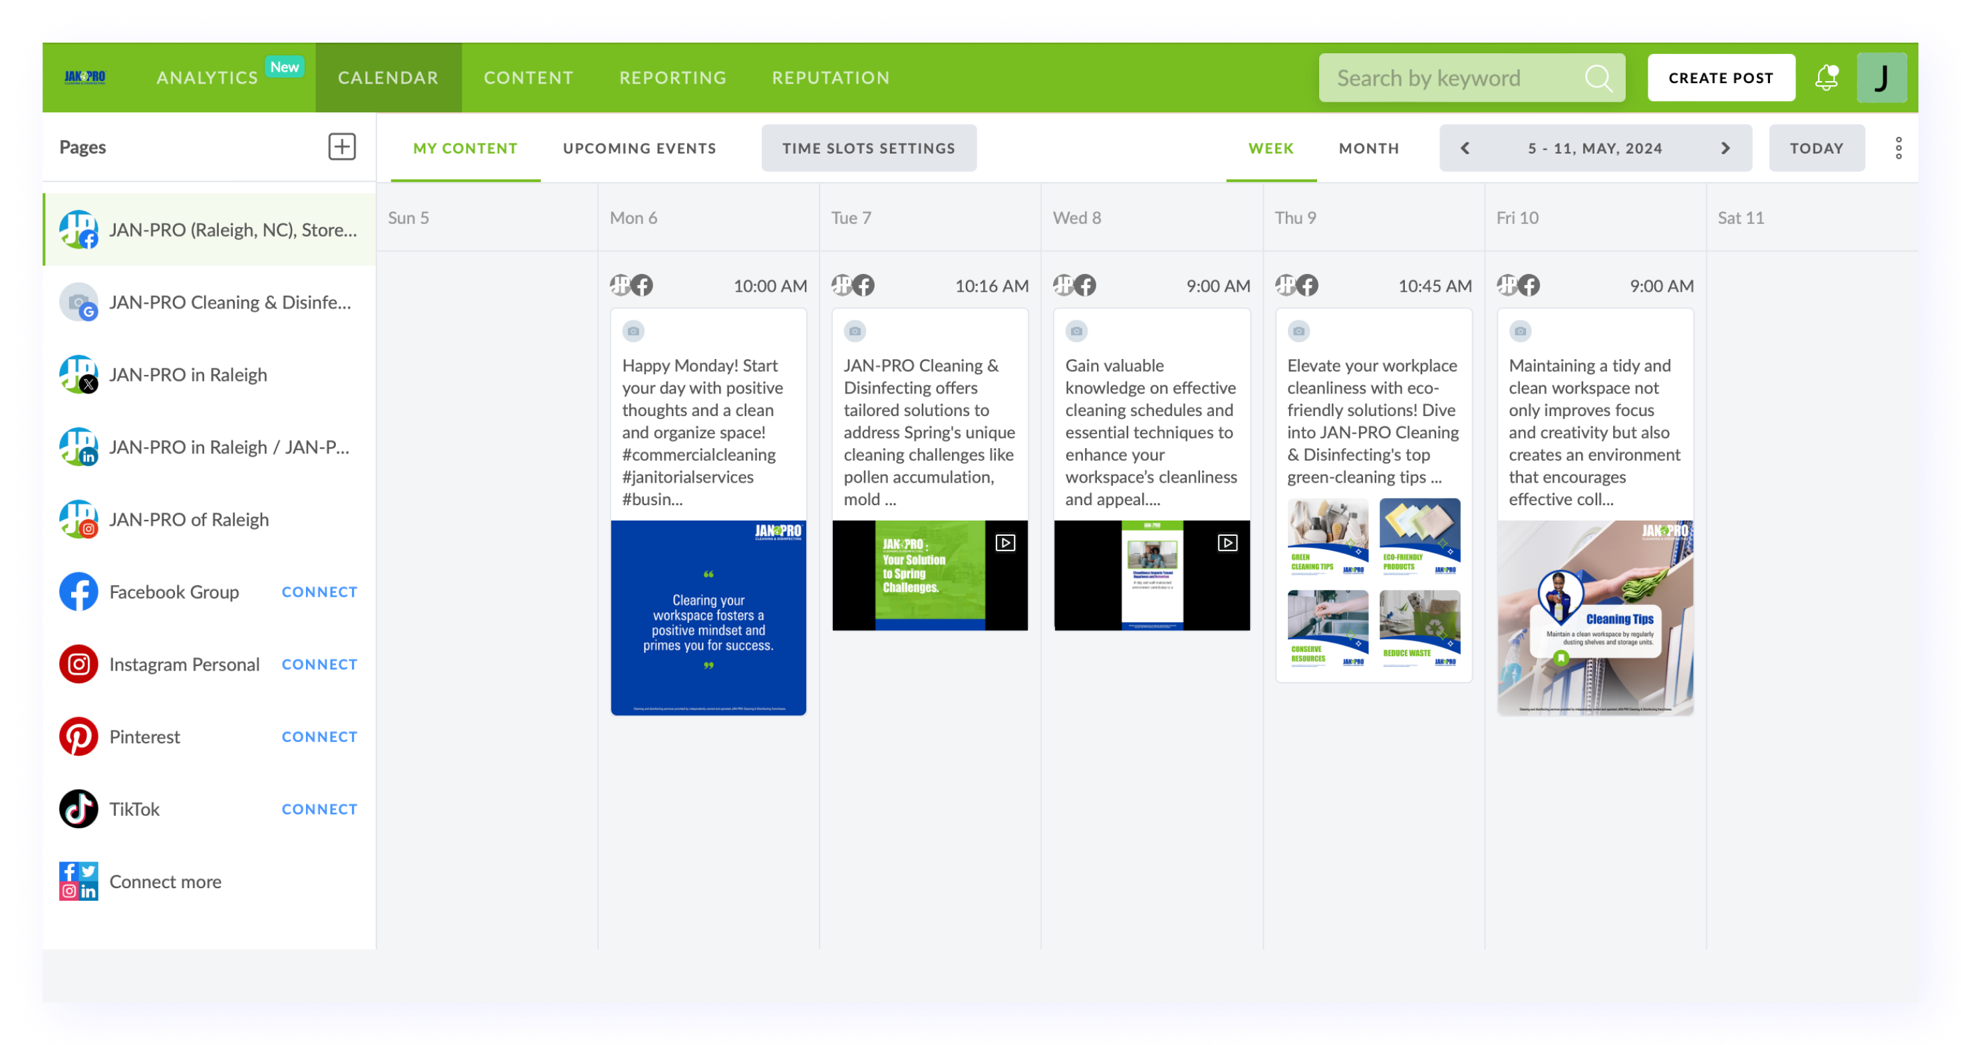The width and height of the screenshot is (1961, 1045).
Task: Connect TikTok account
Action: click(x=319, y=808)
